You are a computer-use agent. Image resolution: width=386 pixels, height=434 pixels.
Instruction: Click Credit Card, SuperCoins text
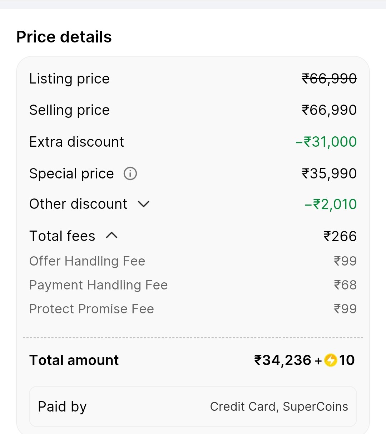click(279, 407)
